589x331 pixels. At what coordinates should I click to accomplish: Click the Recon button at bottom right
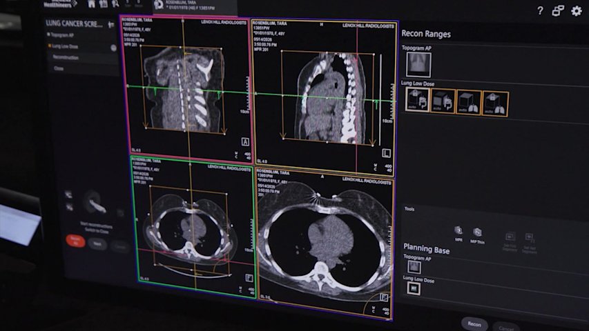coord(474,324)
